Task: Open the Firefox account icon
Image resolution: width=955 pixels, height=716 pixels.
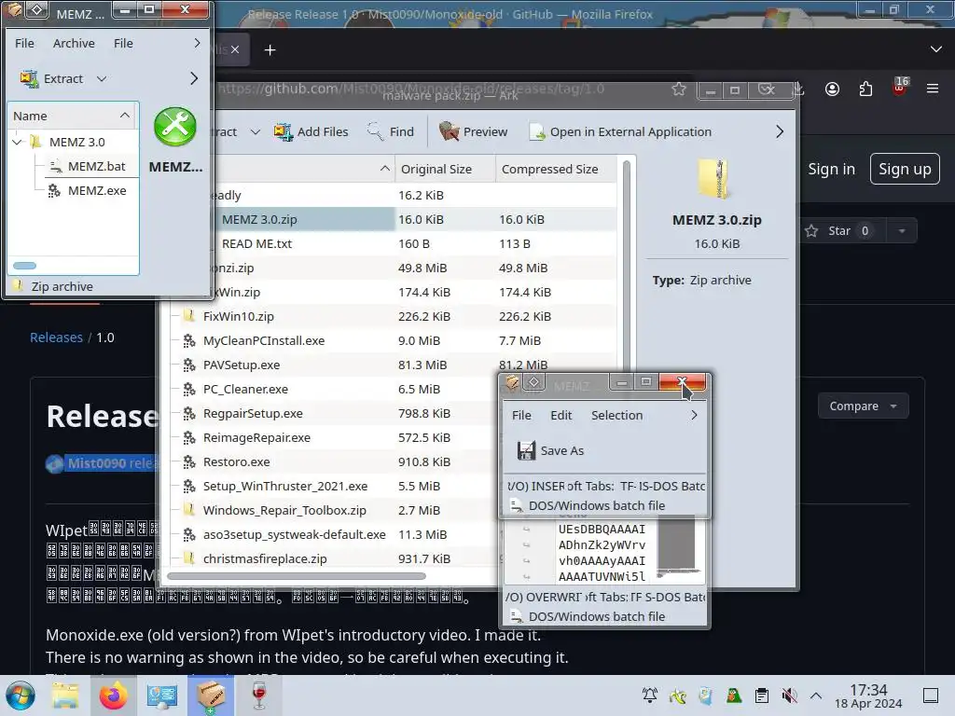Action: (832, 89)
